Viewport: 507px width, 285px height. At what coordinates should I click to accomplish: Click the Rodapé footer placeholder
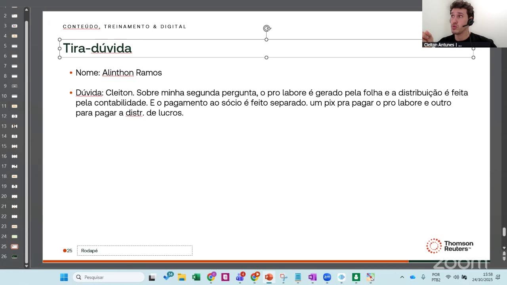(x=135, y=251)
